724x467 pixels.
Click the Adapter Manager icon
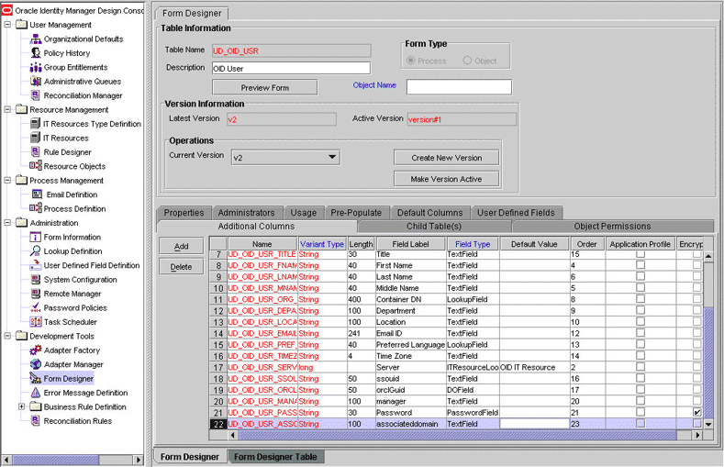36,364
